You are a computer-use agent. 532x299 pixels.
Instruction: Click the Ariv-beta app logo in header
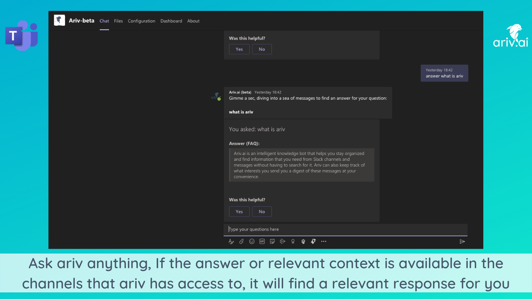pyautogui.click(x=60, y=21)
